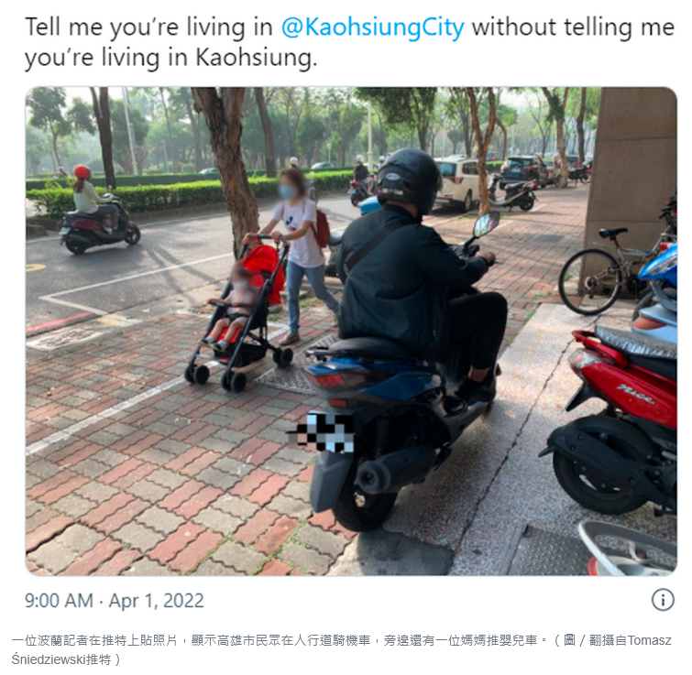Click the tweet text mentioning Kaohsiung

(349, 42)
